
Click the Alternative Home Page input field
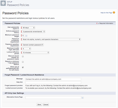tap(53, 98)
